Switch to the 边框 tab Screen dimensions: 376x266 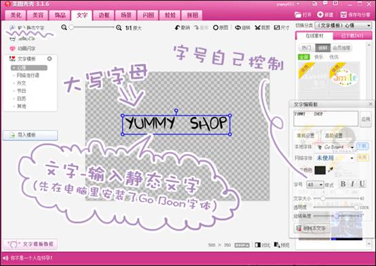click(104, 15)
